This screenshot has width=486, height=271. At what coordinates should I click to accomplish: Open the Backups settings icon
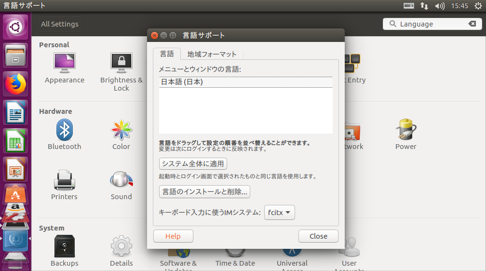(65, 246)
